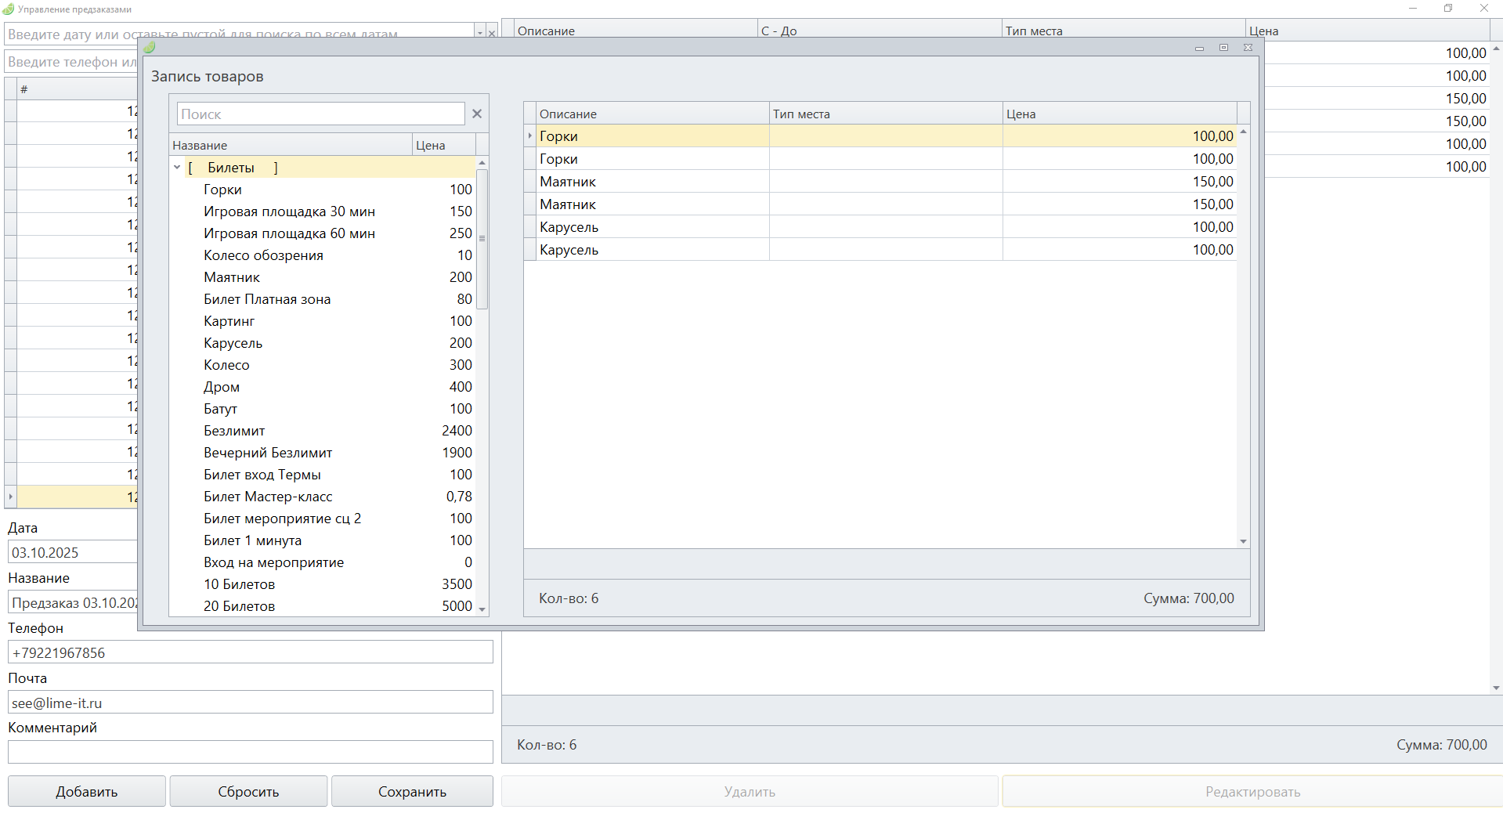Collapse the Билеты tree group
The height and width of the screenshot is (813, 1503).
pyautogui.click(x=177, y=167)
